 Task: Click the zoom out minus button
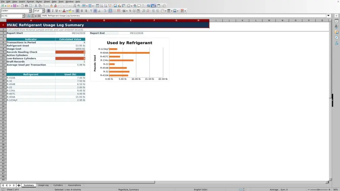[x=309, y=189]
